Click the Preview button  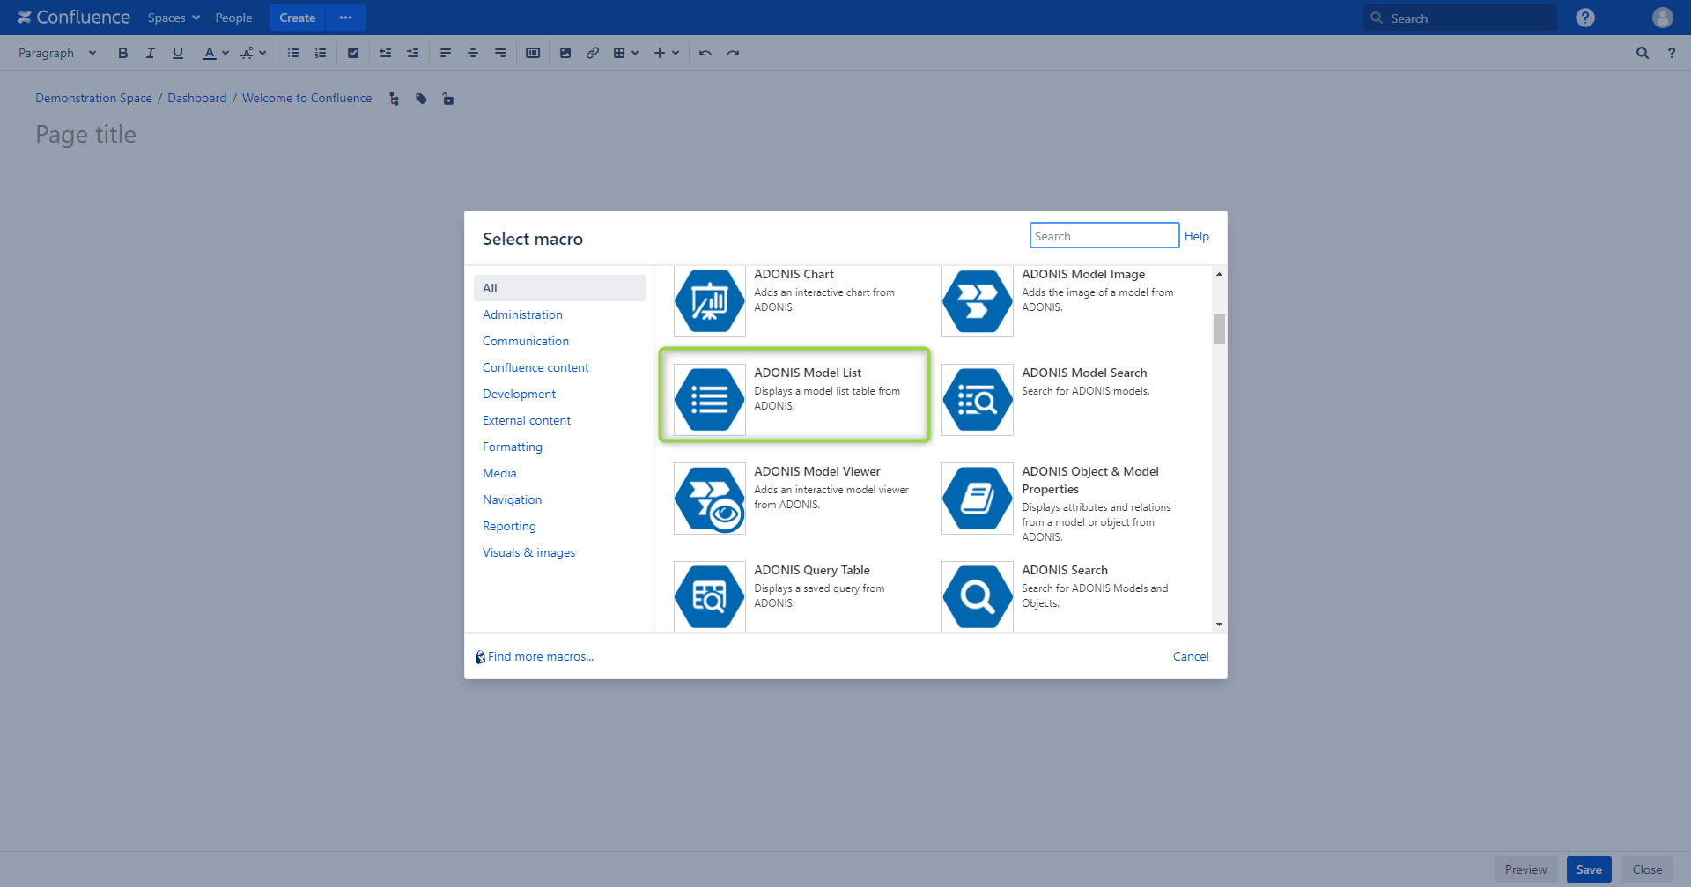(x=1525, y=869)
